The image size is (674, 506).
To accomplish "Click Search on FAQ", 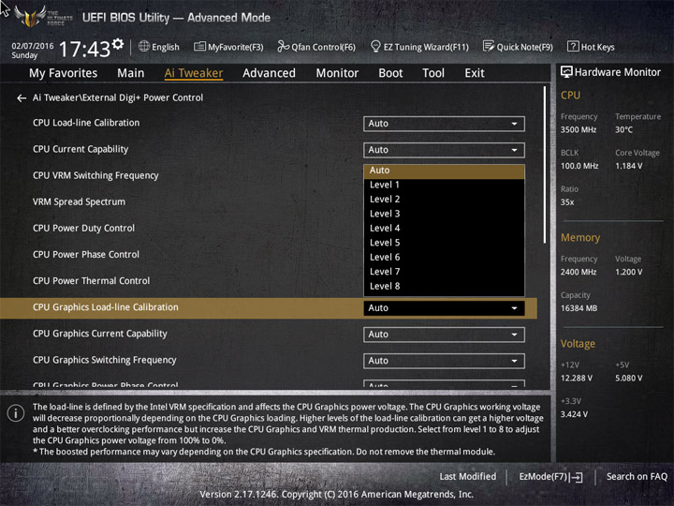I will pyautogui.click(x=637, y=477).
